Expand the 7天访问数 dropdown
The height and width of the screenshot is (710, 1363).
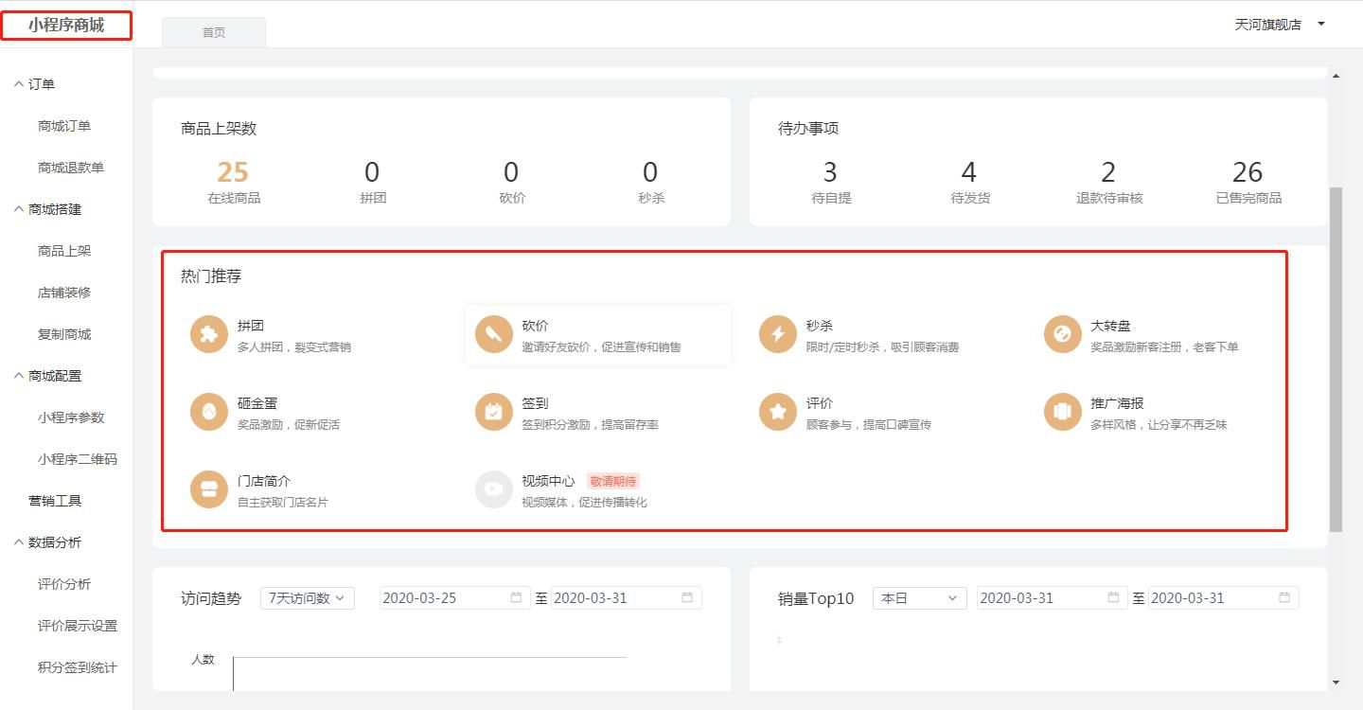pos(307,597)
